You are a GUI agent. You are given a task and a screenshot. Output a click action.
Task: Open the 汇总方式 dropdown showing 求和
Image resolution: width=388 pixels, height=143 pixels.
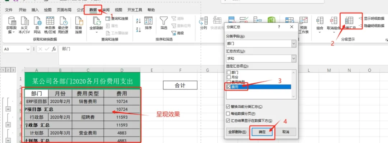coord(294,59)
